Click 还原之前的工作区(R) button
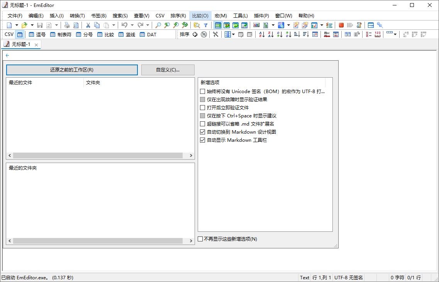Image resolution: width=439 pixels, height=282 pixels. [72, 70]
